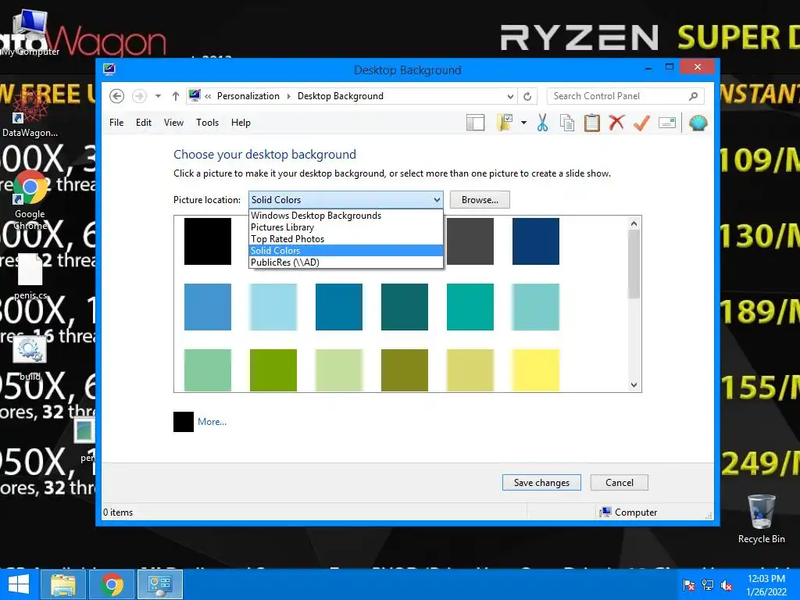Click Desktop Background in the breadcrumb
Screen dimensions: 800x600
(341, 96)
